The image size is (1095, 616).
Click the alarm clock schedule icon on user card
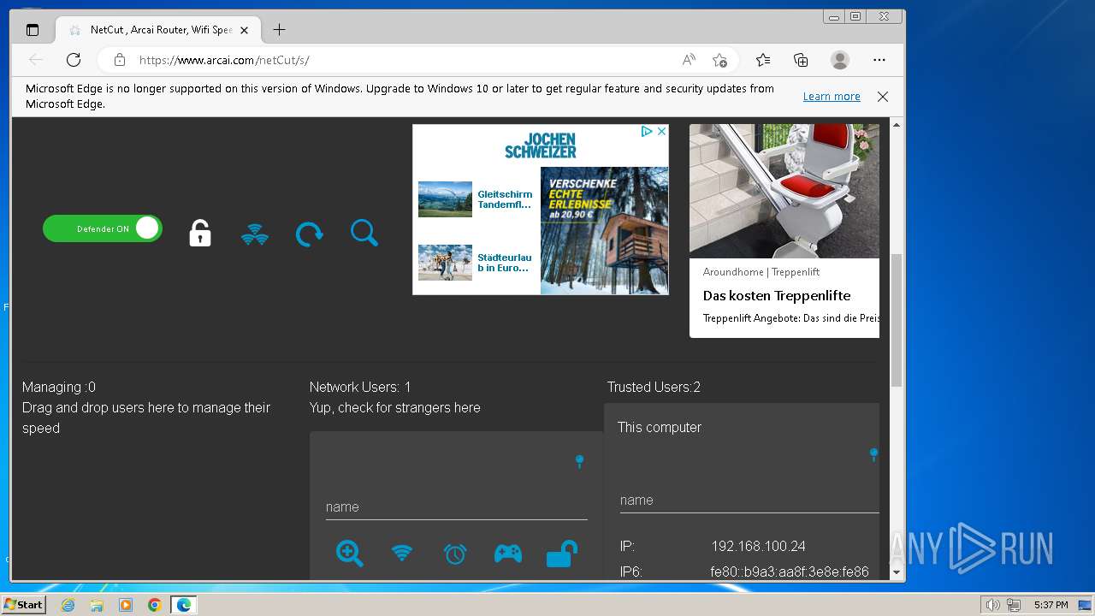pyautogui.click(x=455, y=554)
